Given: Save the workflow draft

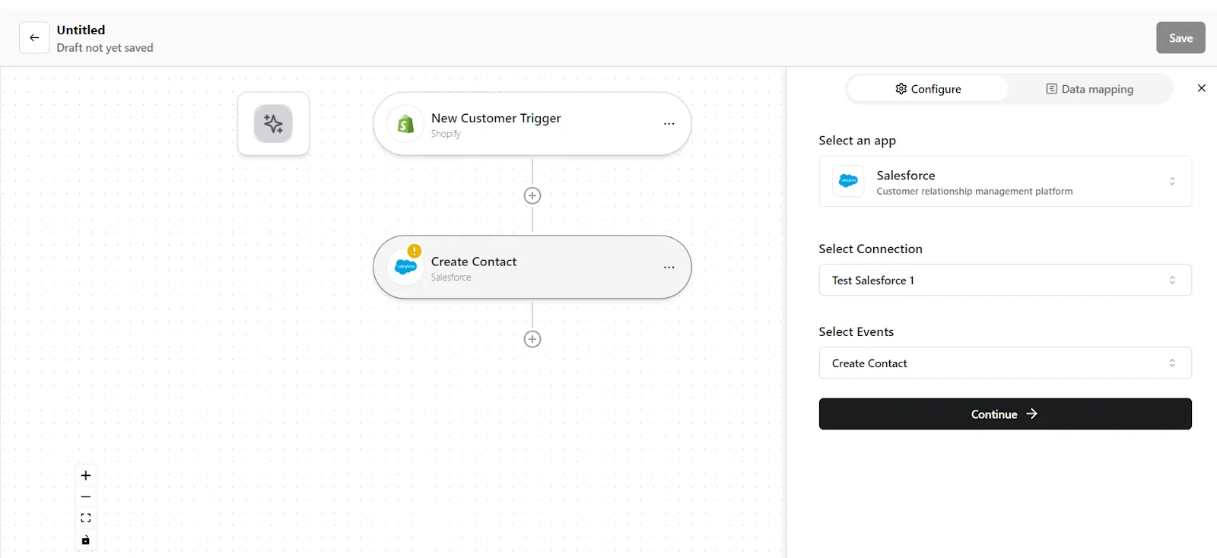Looking at the screenshot, I should pos(1180,38).
